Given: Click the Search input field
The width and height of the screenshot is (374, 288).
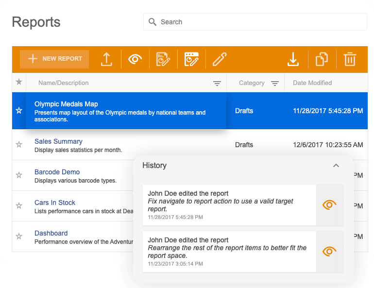Looking at the screenshot, I should tap(255, 22).
